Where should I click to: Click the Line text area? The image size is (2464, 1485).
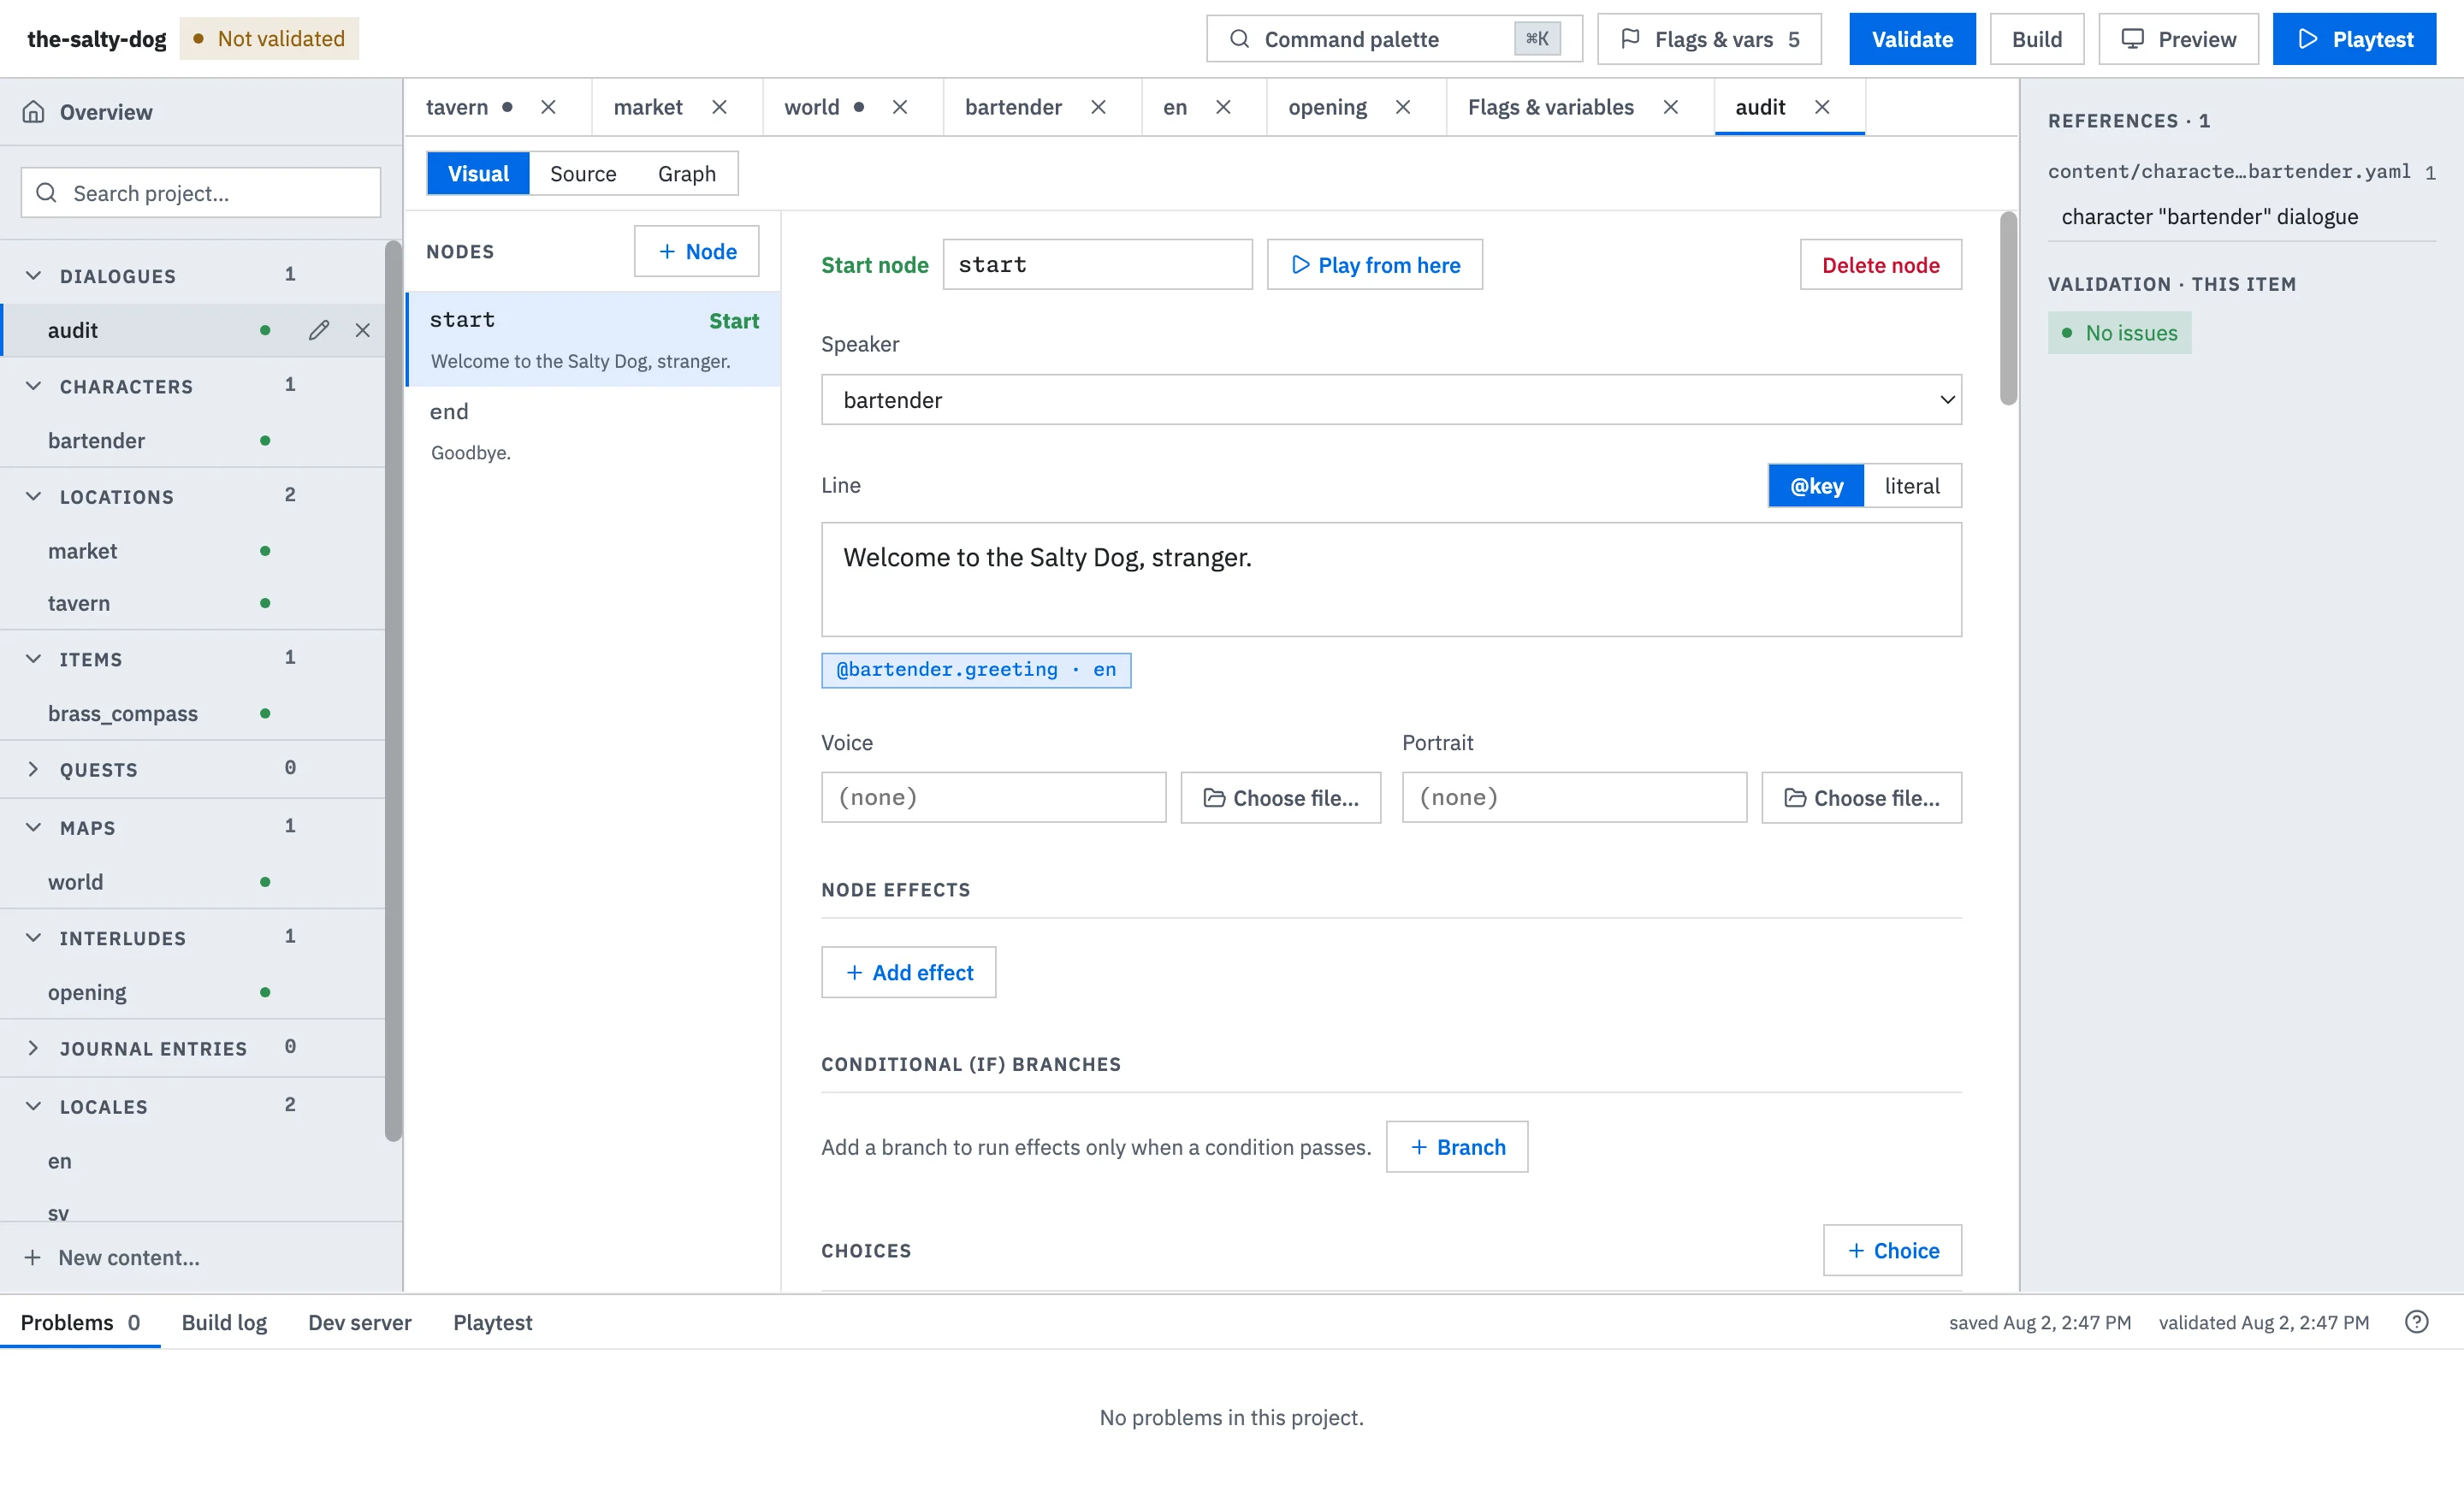pyautogui.click(x=1391, y=579)
